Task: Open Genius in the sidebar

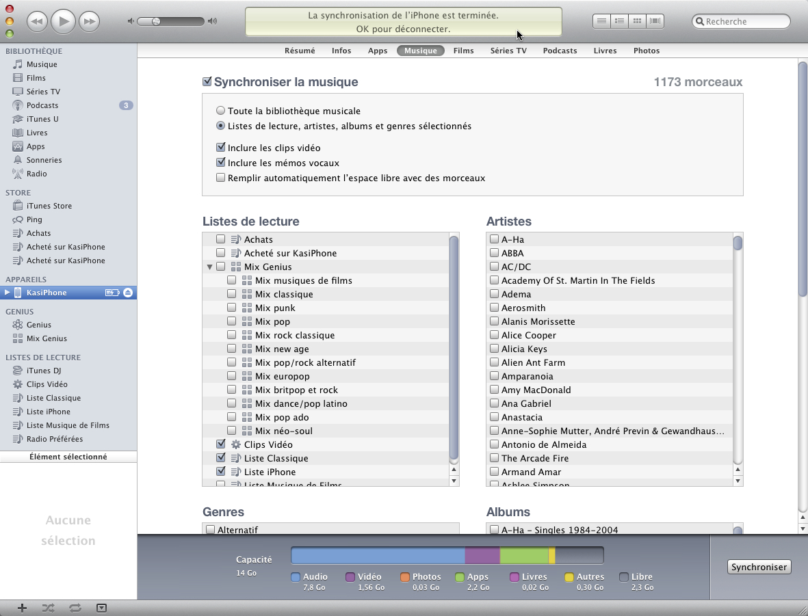Action: click(38, 325)
